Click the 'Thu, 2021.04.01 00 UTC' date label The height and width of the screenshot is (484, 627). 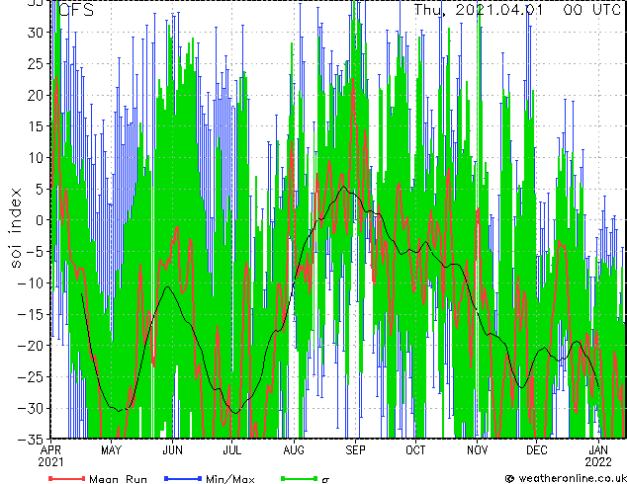tap(517, 10)
